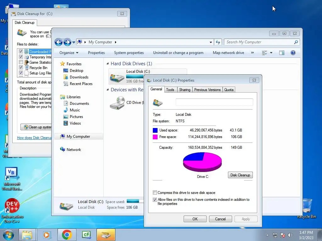
Task: Click the magenta Free space swatch
Action: 155,137
